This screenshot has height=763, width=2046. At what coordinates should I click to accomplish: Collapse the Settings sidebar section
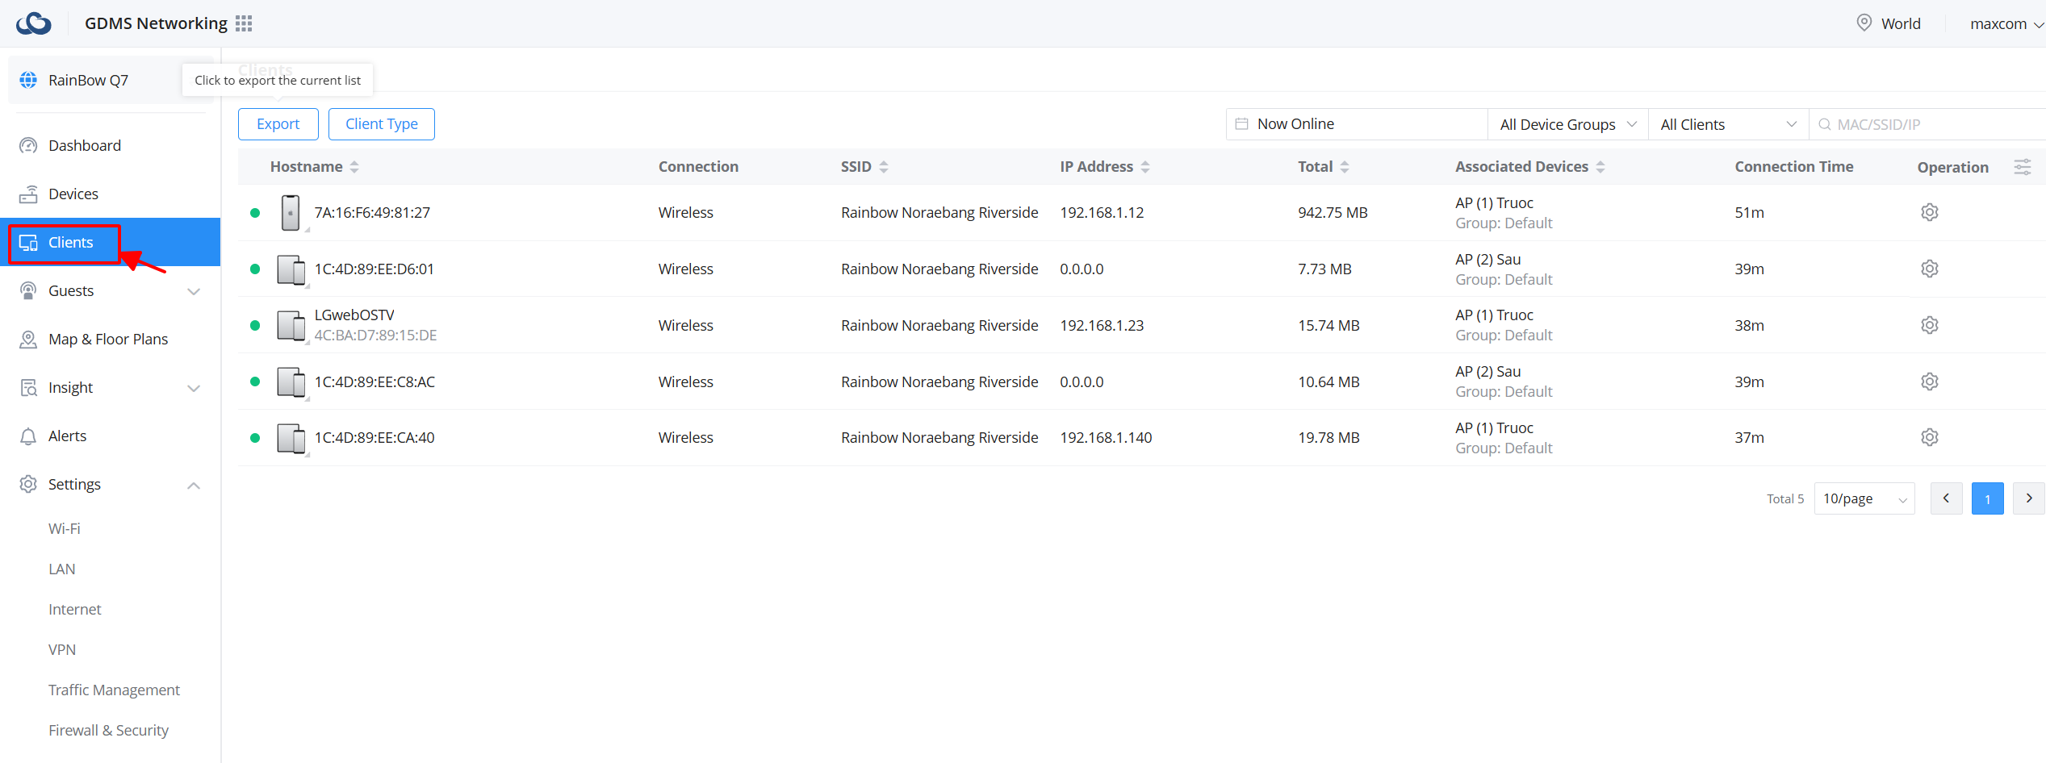click(193, 485)
